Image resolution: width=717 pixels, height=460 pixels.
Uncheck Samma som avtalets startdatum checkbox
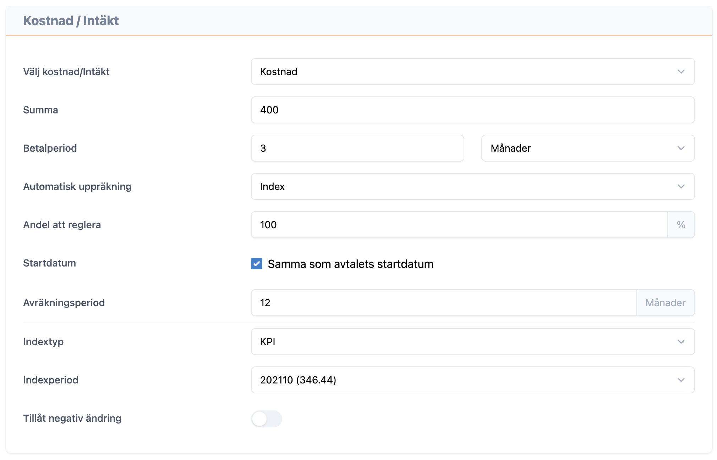pos(257,264)
